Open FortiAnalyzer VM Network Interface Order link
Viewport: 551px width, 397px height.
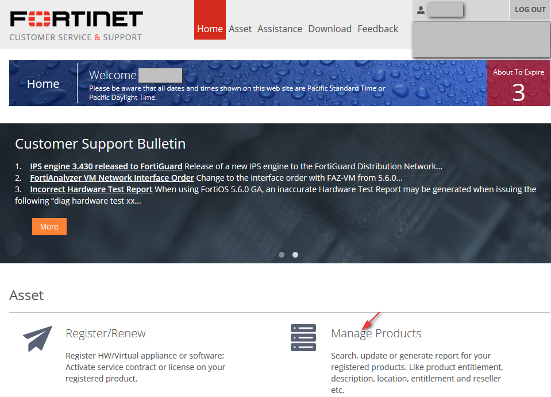(112, 178)
